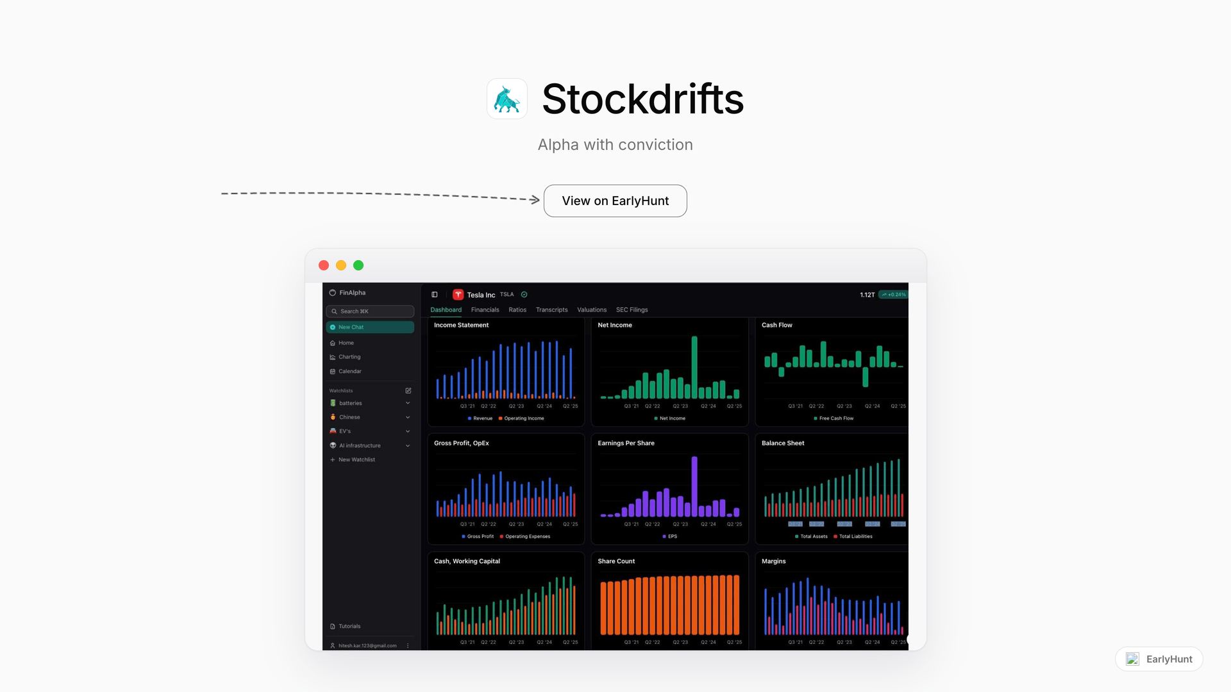Click the View on EarlyHunt button
This screenshot has height=692, width=1231.
(615, 201)
